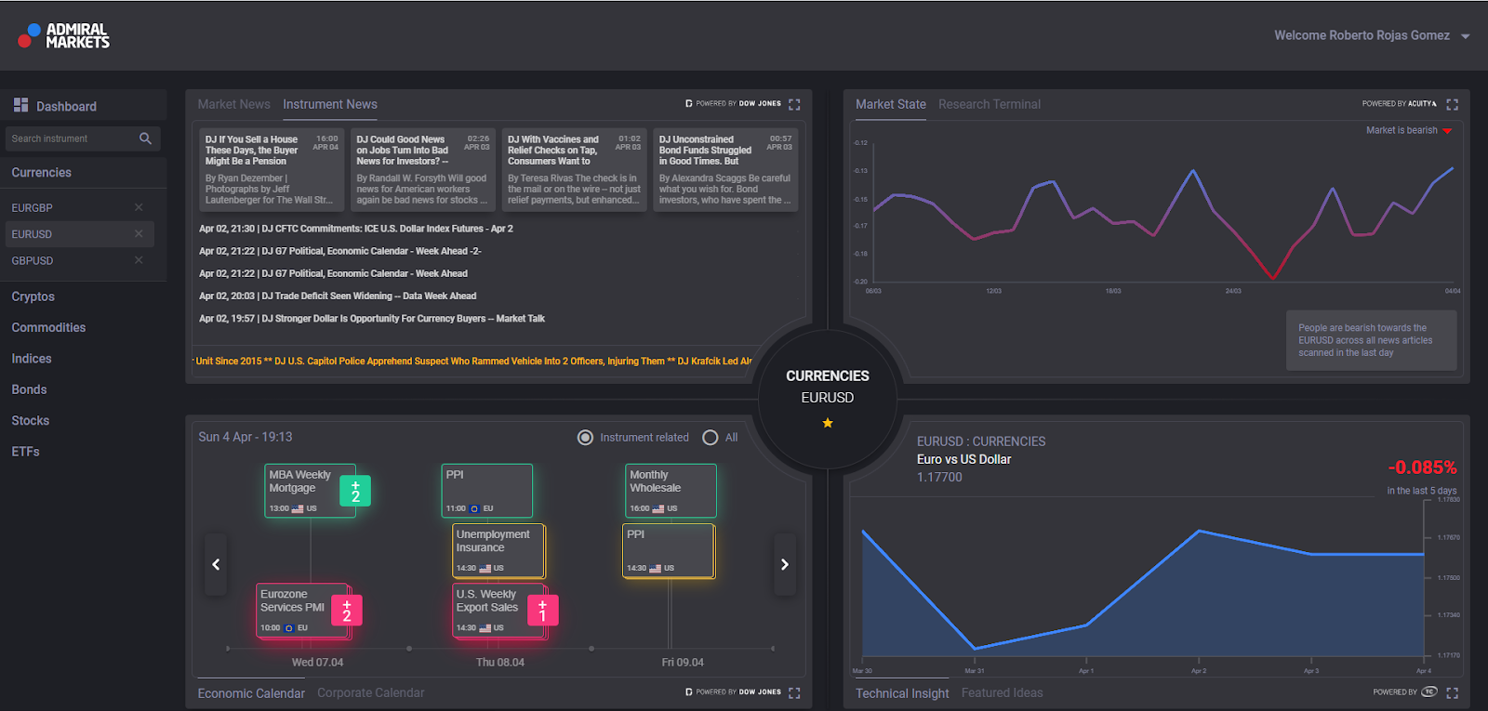Expand the Cryptos category in sidebar
Viewport: 1488px width, 711px height.
[x=33, y=296]
